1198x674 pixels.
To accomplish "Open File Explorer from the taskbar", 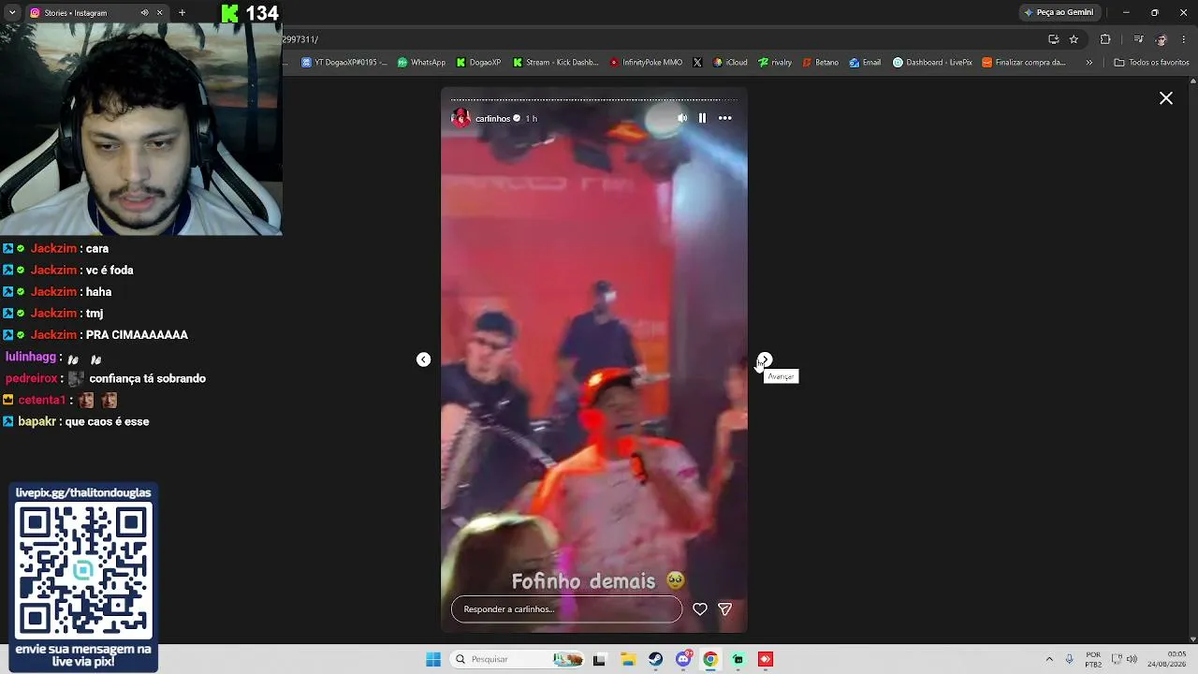I will pos(628,659).
